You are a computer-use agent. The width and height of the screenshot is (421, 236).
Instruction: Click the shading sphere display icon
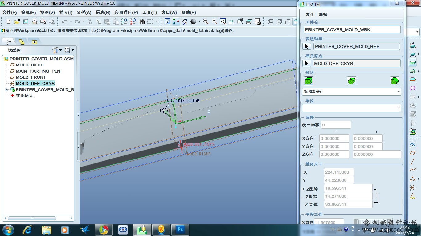coord(193,22)
